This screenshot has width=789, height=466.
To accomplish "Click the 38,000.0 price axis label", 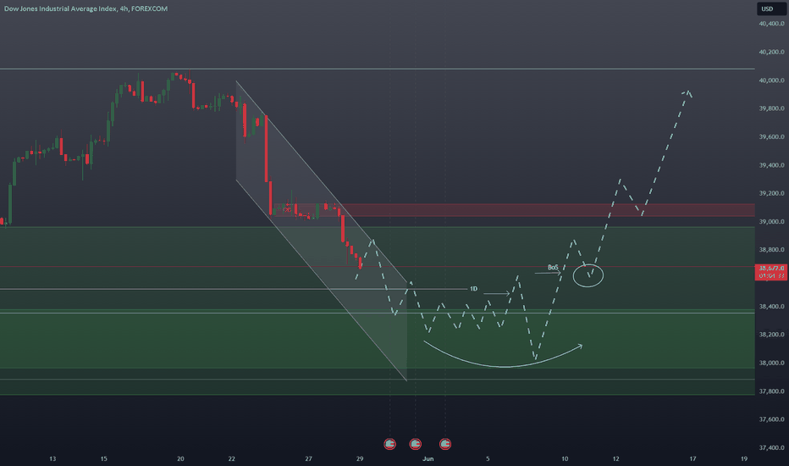I will (771, 363).
